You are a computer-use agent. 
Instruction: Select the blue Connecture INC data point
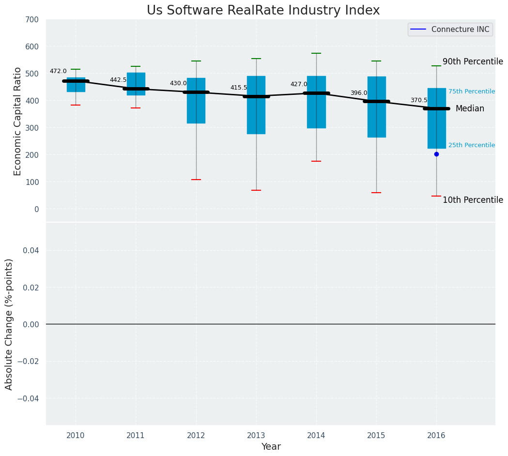pyautogui.click(x=436, y=154)
